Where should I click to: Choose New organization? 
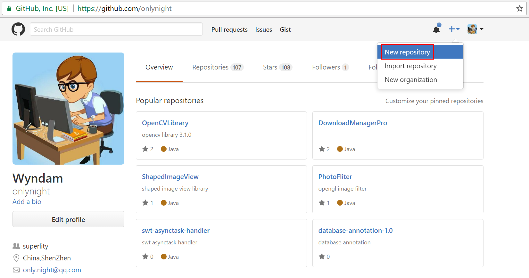coord(420,79)
